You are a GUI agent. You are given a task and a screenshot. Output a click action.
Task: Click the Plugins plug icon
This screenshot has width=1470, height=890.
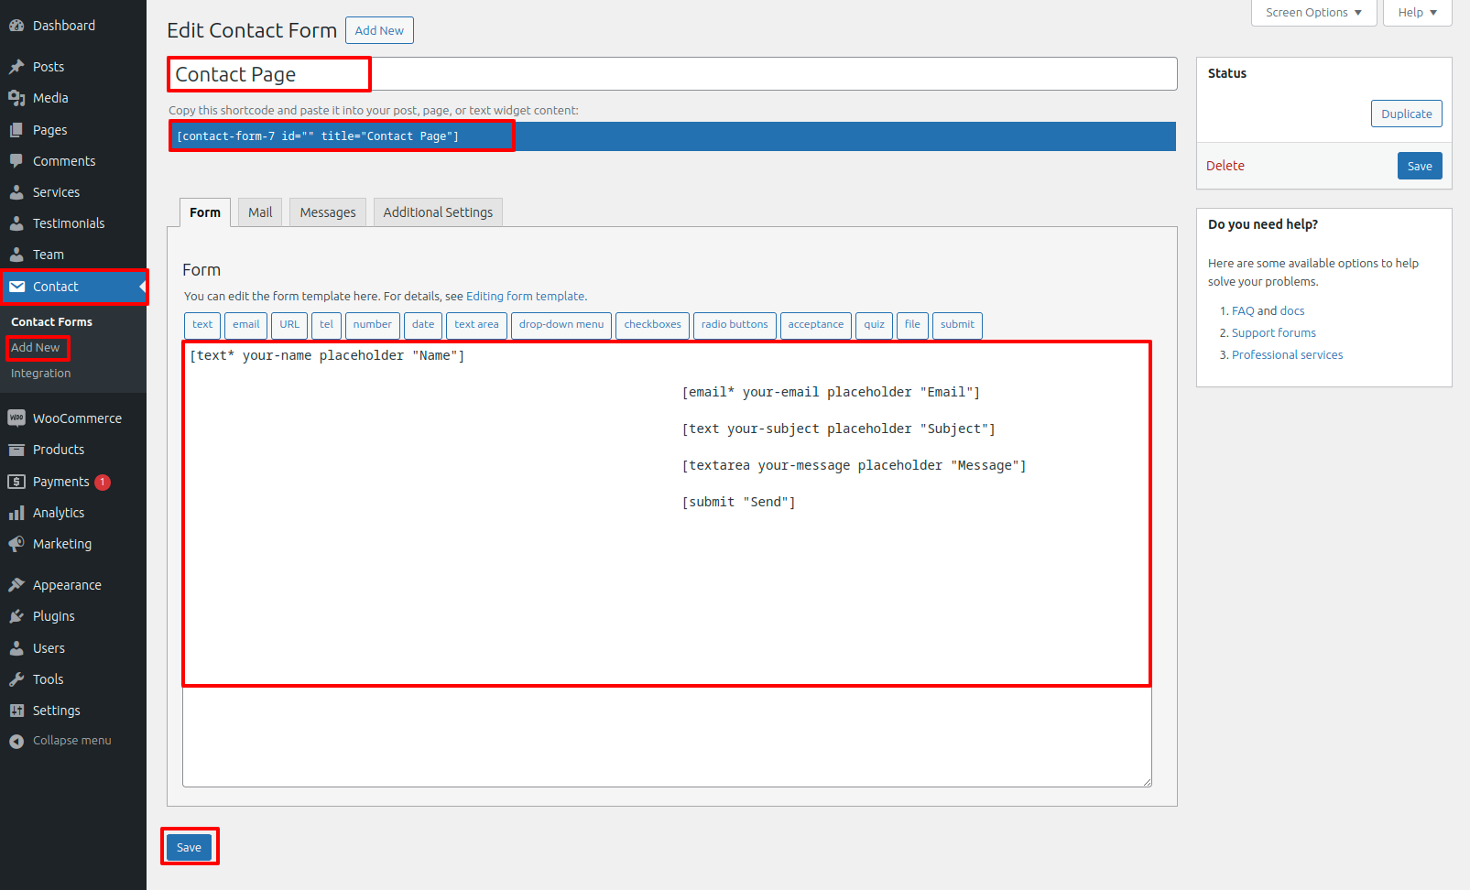[16, 616]
